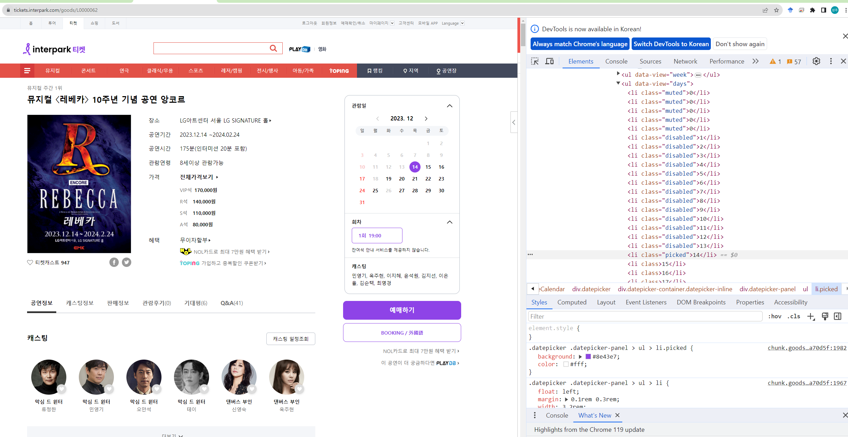Select the 1회 19:00 showtime
848x437 pixels.
[377, 235]
